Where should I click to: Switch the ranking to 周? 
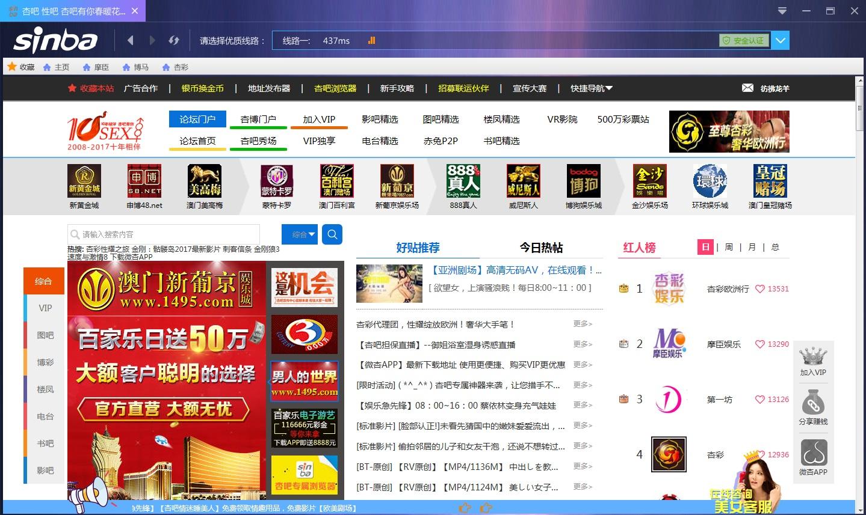click(x=729, y=247)
